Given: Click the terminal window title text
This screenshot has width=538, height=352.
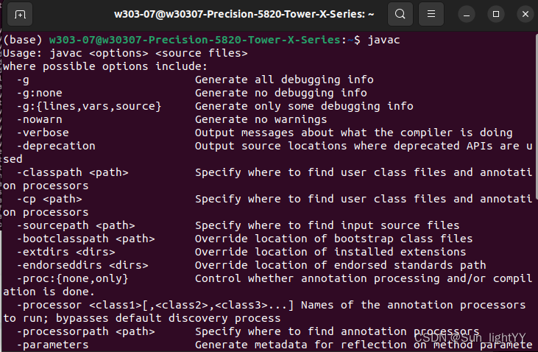Looking at the screenshot, I should click(x=233, y=14).
